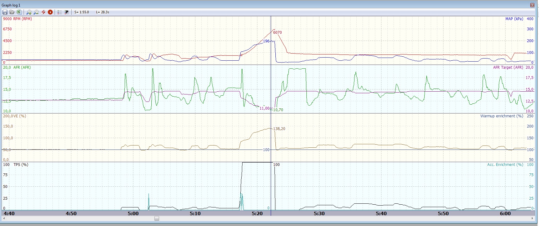Select the RPM (RPM) channel label
The image size is (539, 226).
pyautogui.click(x=23, y=19)
